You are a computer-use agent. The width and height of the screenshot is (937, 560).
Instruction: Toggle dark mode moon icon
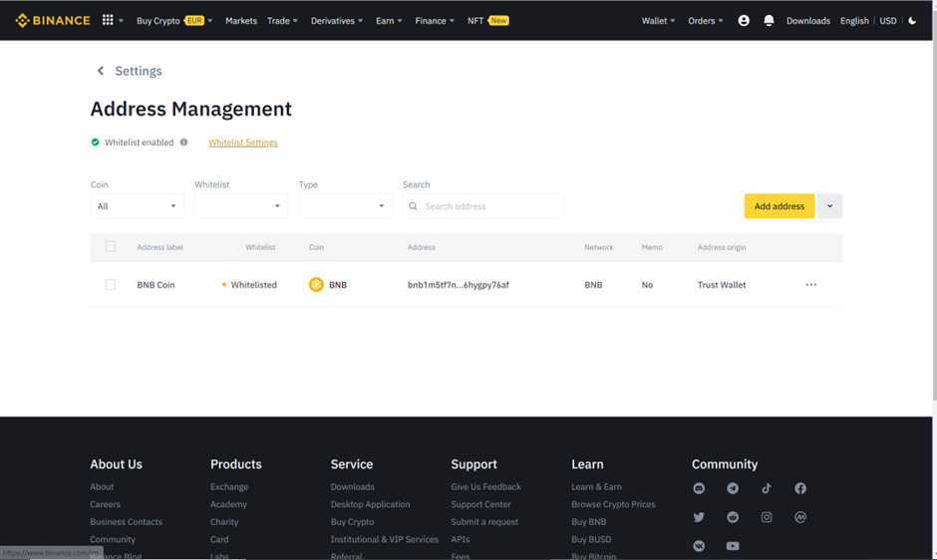point(912,20)
